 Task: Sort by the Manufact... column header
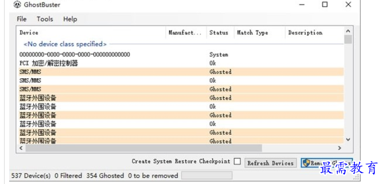185,33
